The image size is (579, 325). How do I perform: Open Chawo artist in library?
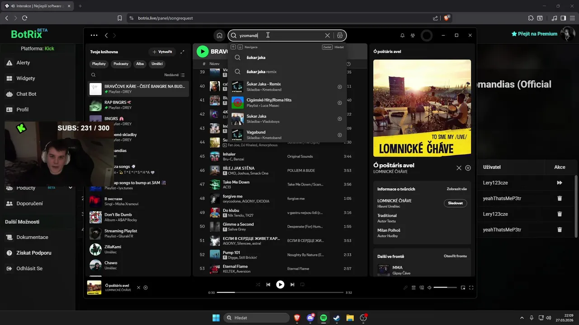[x=138, y=265]
